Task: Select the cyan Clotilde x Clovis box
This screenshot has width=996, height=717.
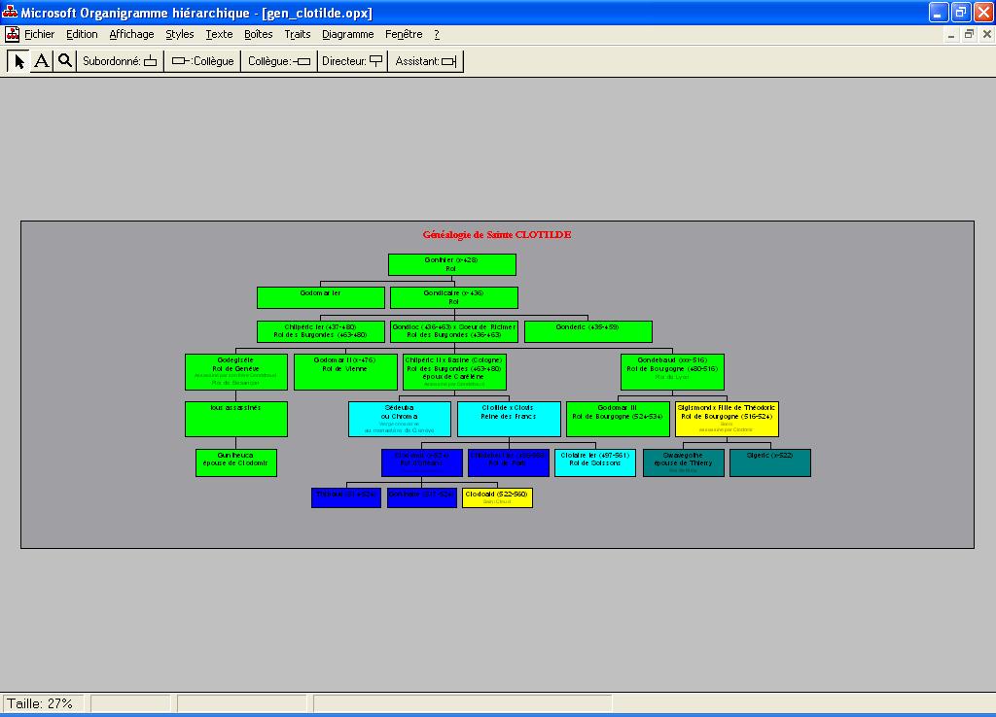Action: click(509, 419)
